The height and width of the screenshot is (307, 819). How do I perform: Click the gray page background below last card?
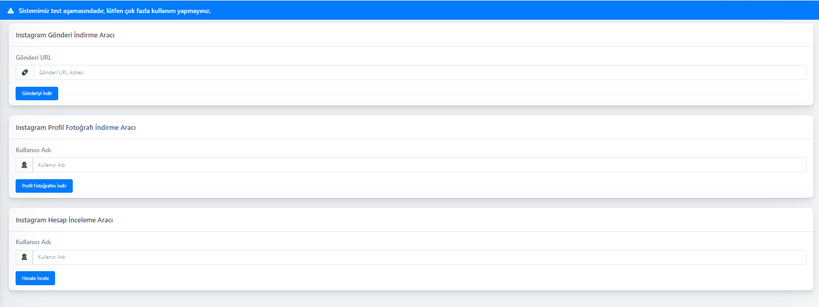[410, 299]
